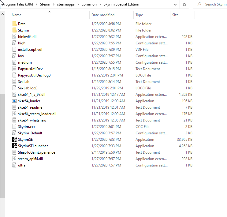Click skse64_loader size 196 KB

187,101
